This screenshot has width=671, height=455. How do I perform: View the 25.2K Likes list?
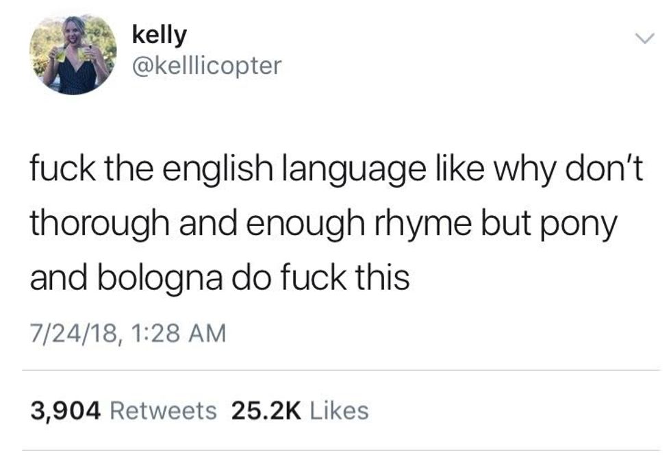tap(300, 410)
